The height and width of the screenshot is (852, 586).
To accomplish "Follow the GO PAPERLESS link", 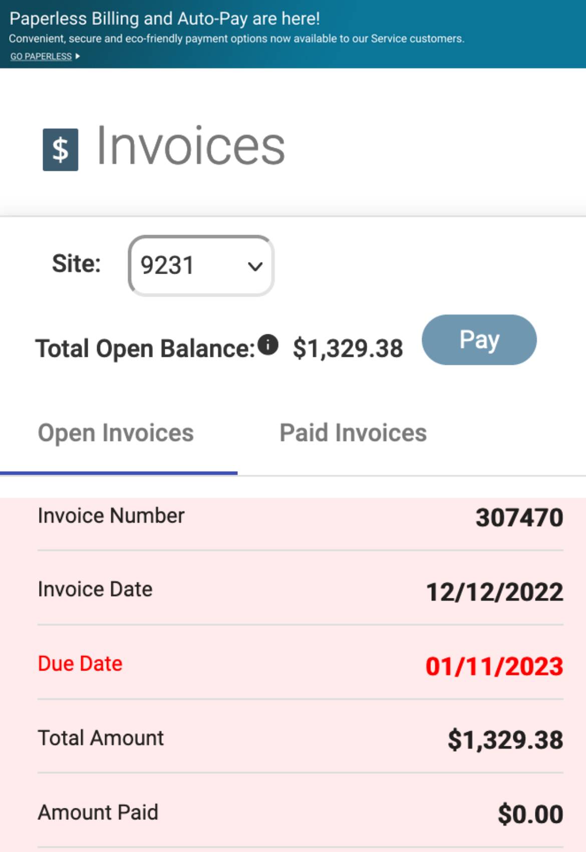I will click(x=41, y=56).
